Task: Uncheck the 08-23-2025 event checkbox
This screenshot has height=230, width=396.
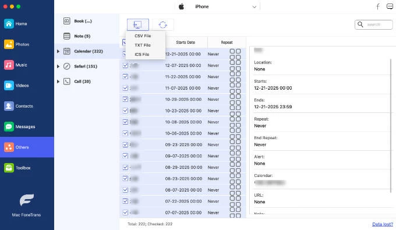Action: pyautogui.click(x=125, y=179)
